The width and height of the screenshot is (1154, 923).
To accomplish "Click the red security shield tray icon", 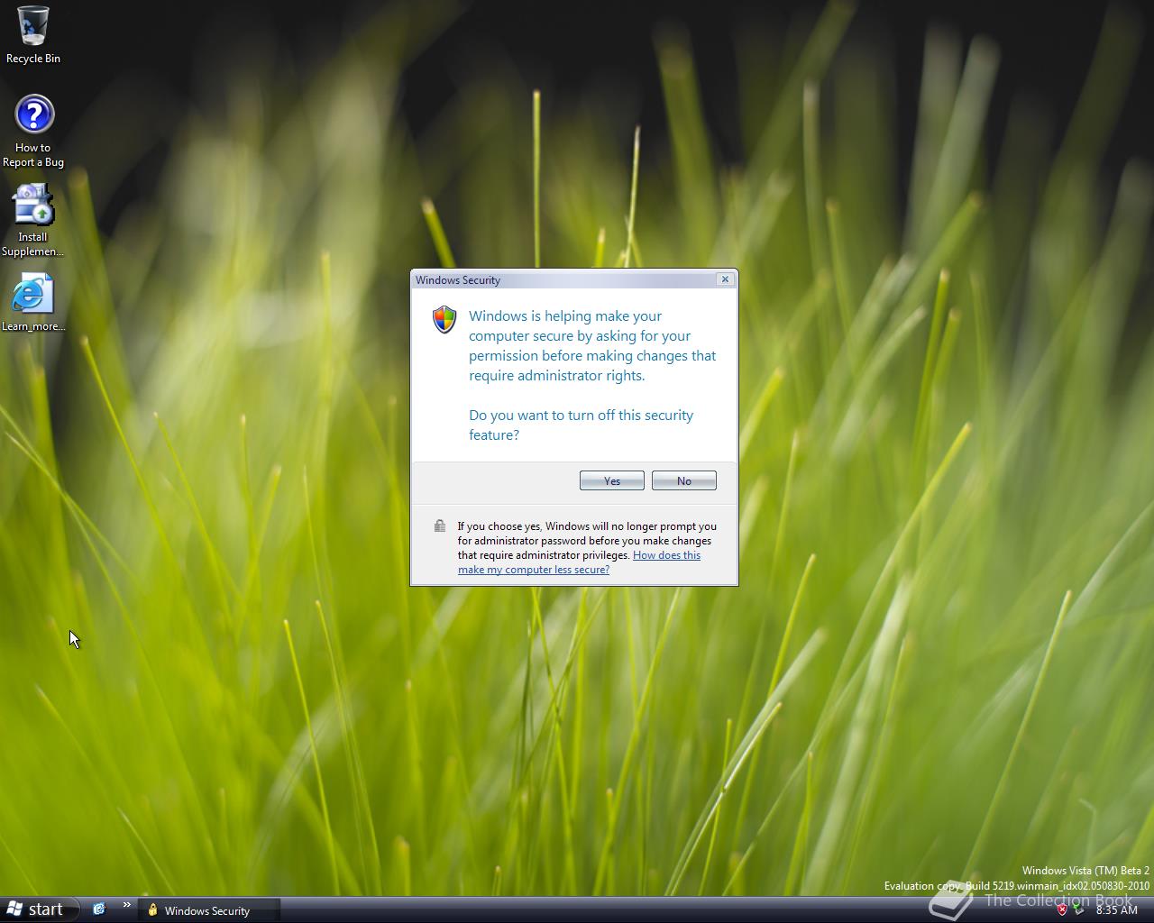I will click(1062, 909).
